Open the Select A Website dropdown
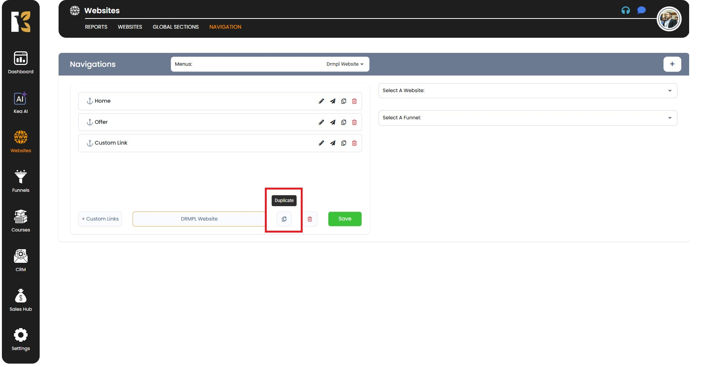 [527, 91]
